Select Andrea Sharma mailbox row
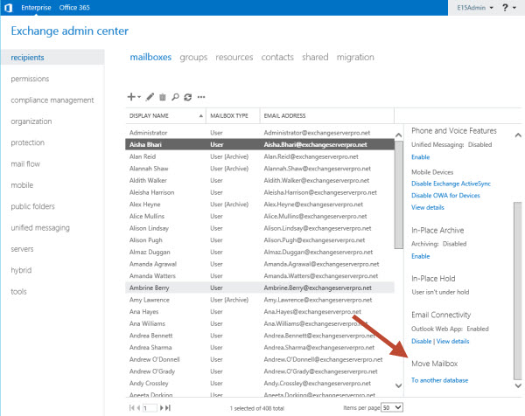The height and width of the screenshot is (416, 525). point(260,348)
